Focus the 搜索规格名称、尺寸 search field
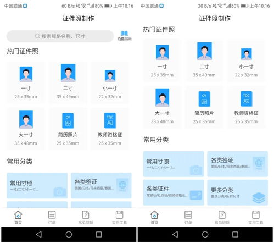The height and width of the screenshot is (243, 274). coord(60,36)
